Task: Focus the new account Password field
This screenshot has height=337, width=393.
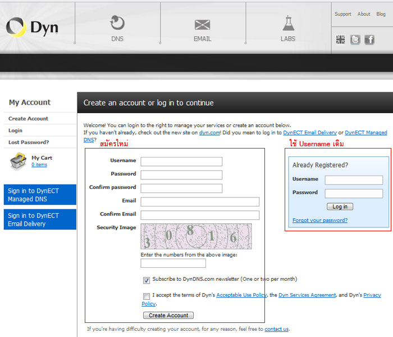Action: (x=181, y=175)
